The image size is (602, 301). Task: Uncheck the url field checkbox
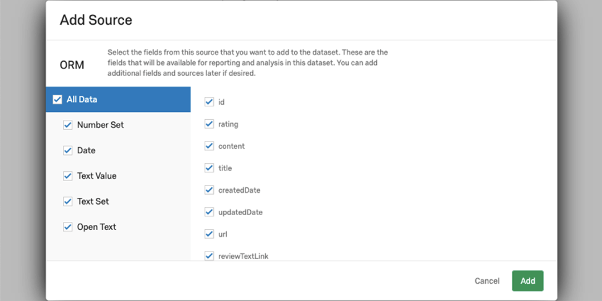tap(209, 234)
